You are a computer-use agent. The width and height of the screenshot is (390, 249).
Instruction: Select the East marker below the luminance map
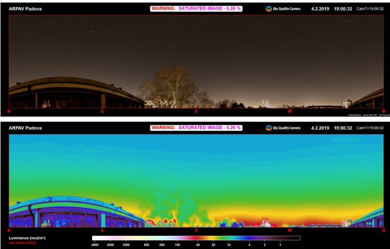point(102,230)
